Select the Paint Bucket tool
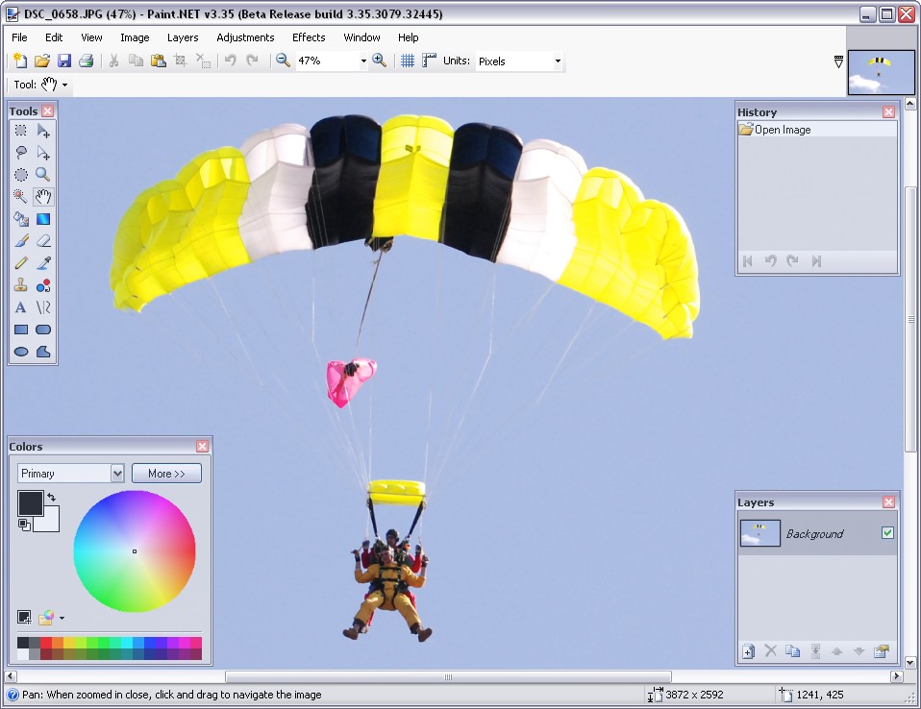Viewport: 921px width, 709px height. (20, 219)
